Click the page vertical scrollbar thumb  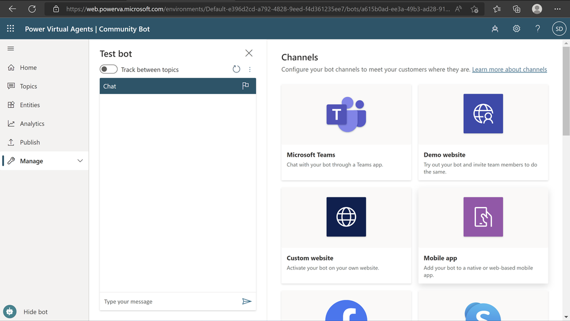566,91
